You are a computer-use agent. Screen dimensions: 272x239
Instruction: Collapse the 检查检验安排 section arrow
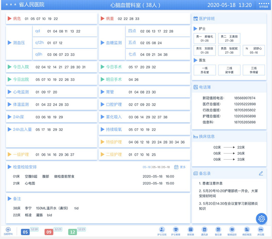(x=10, y=167)
